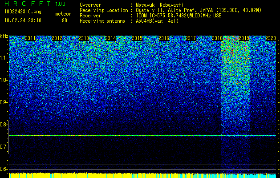The height and width of the screenshot is (178, 280).
Task: Click the meteor count value 80
Action: click(x=65, y=20)
